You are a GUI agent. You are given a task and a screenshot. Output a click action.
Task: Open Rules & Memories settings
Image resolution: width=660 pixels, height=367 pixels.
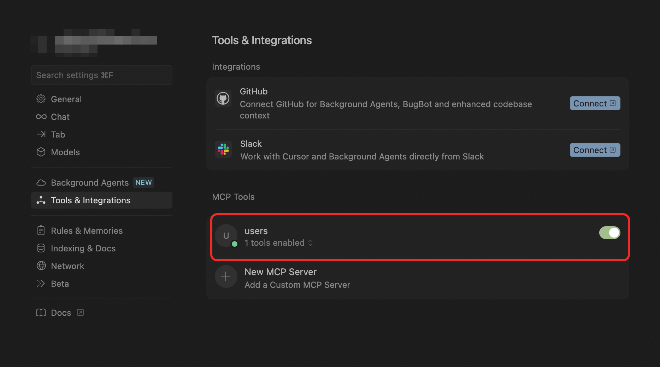tap(87, 231)
